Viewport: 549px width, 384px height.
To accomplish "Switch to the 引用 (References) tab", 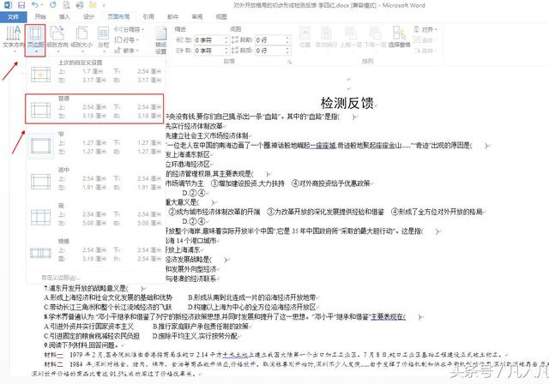I will point(148,17).
